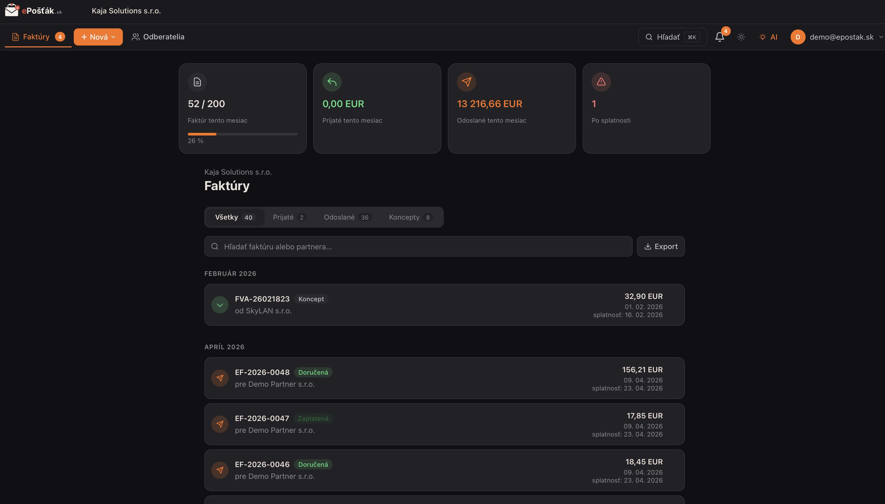The height and width of the screenshot is (504, 885).
Task: Click the Export button
Action: 660,246
